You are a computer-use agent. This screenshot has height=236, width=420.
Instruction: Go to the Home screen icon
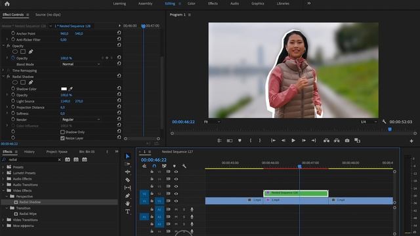[7, 4]
